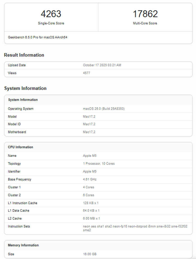
Task: Click the macOS 26.0 operating system value
Action: [104, 109]
